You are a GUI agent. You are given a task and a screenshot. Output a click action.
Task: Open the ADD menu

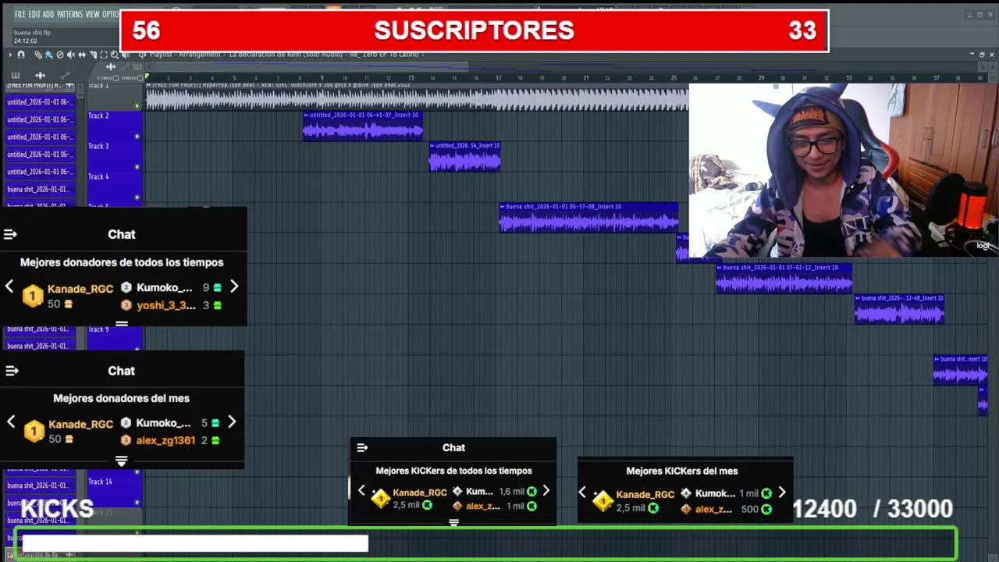tap(48, 14)
